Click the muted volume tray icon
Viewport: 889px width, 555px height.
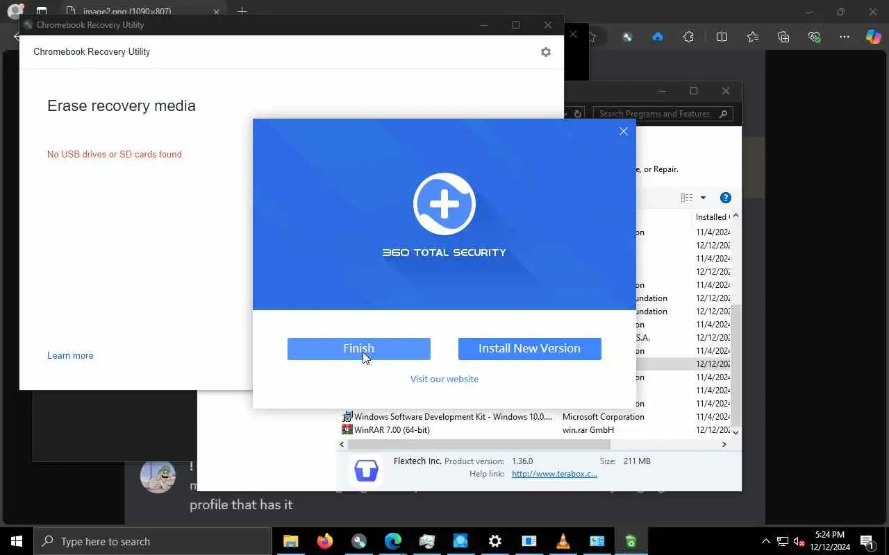tap(799, 541)
